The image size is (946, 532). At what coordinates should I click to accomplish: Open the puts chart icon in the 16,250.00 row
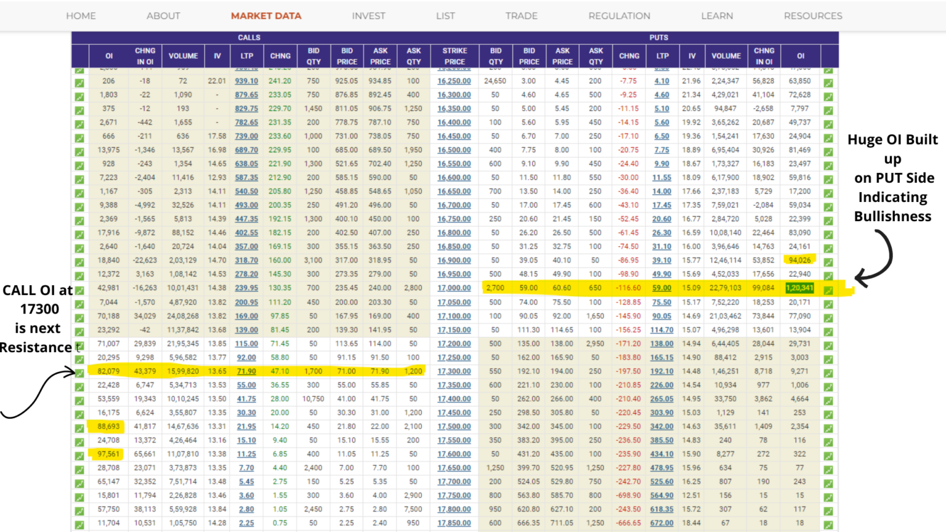[828, 83]
